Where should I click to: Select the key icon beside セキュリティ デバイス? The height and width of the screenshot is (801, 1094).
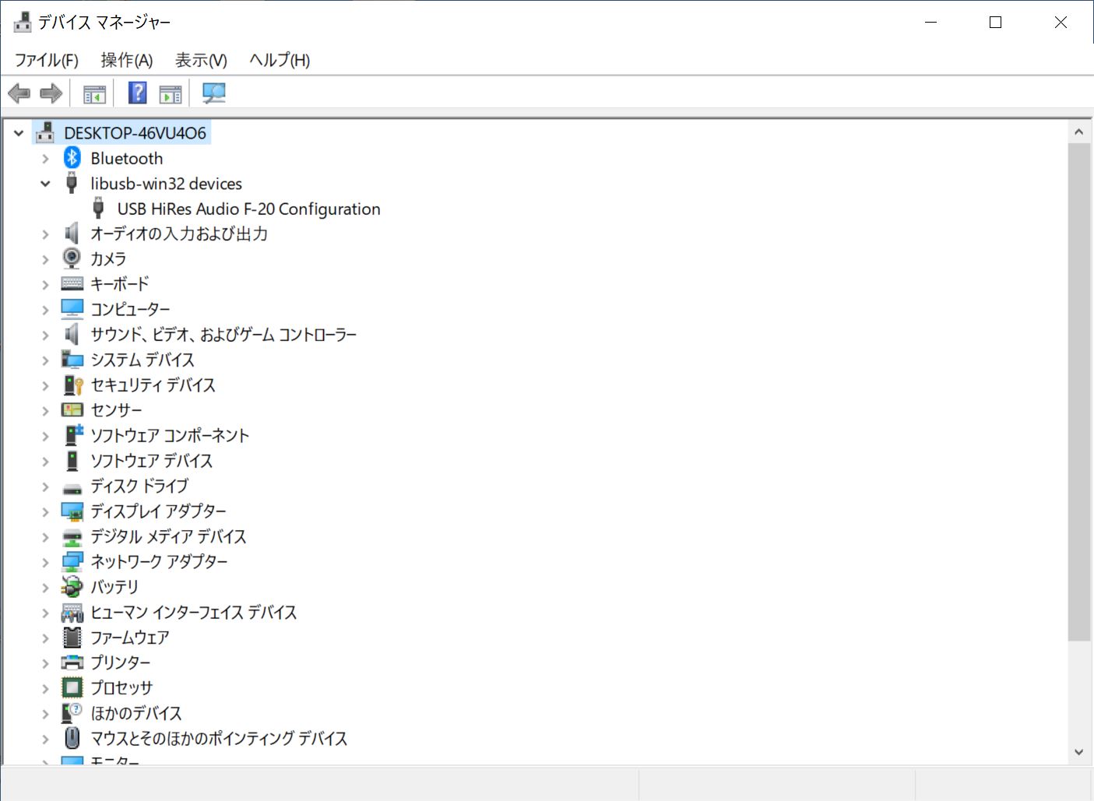click(x=73, y=385)
